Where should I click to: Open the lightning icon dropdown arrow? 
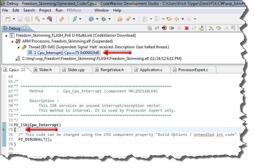coord(80,19)
